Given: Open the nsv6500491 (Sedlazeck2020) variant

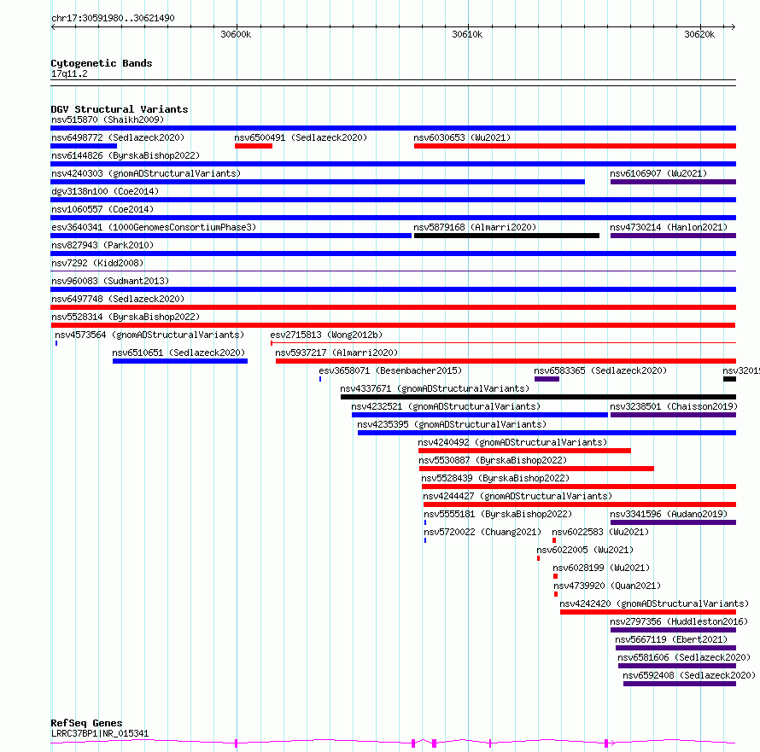Looking at the screenshot, I should click(x=254, y=146).
